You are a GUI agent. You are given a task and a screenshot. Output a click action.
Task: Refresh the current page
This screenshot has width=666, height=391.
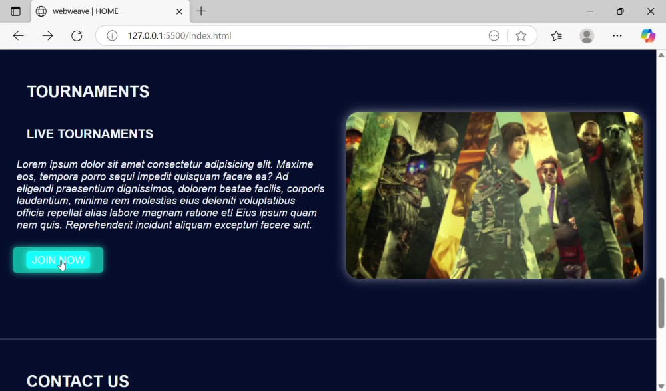[x=77, y=36]
